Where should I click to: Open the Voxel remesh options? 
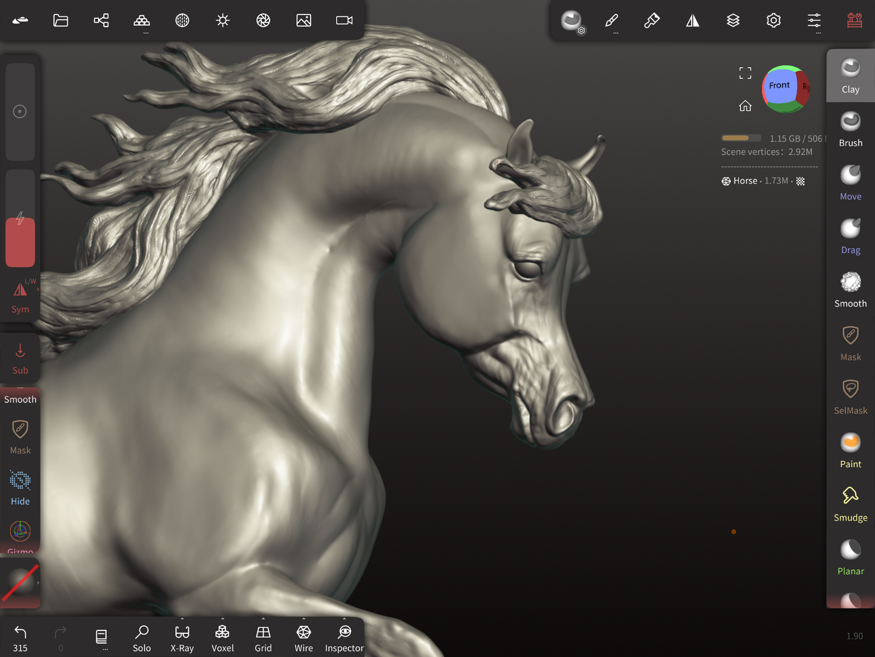click(222, 638)
